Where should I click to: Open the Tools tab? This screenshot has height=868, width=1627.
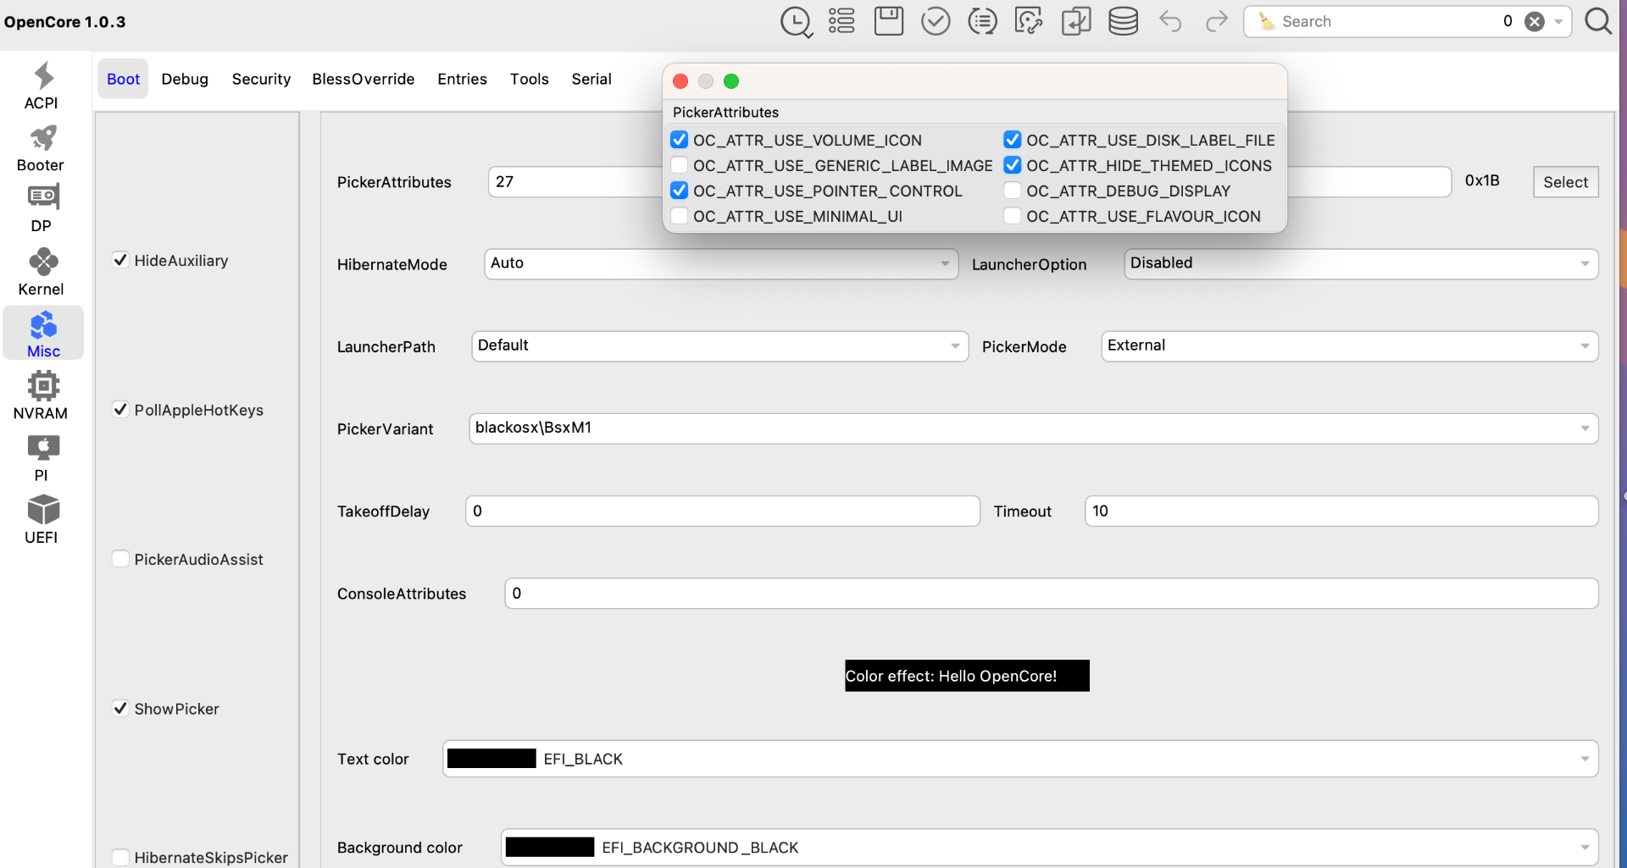[529, 79]
